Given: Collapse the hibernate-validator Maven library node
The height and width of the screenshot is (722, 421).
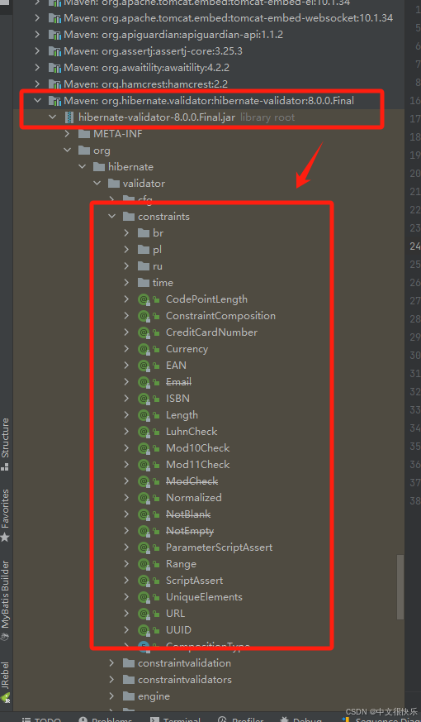Looking at the screenshot, I should (x=38, y=100).
